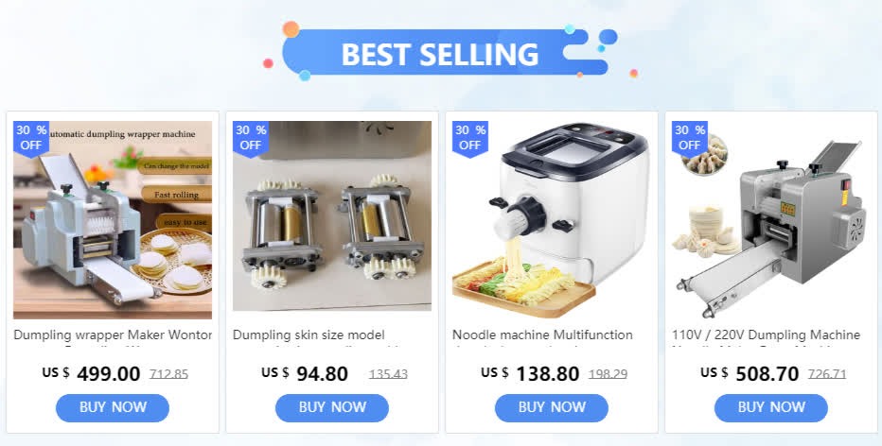Viewport: 882px width, 446px height.
Task: Open the stainless steel dumpling machine image
Action: [x=770, y=219]
